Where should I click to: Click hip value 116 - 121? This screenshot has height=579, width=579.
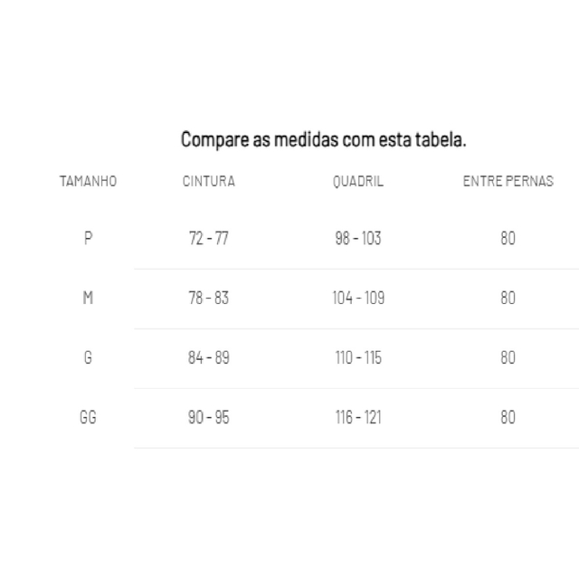tap(358, 417)
